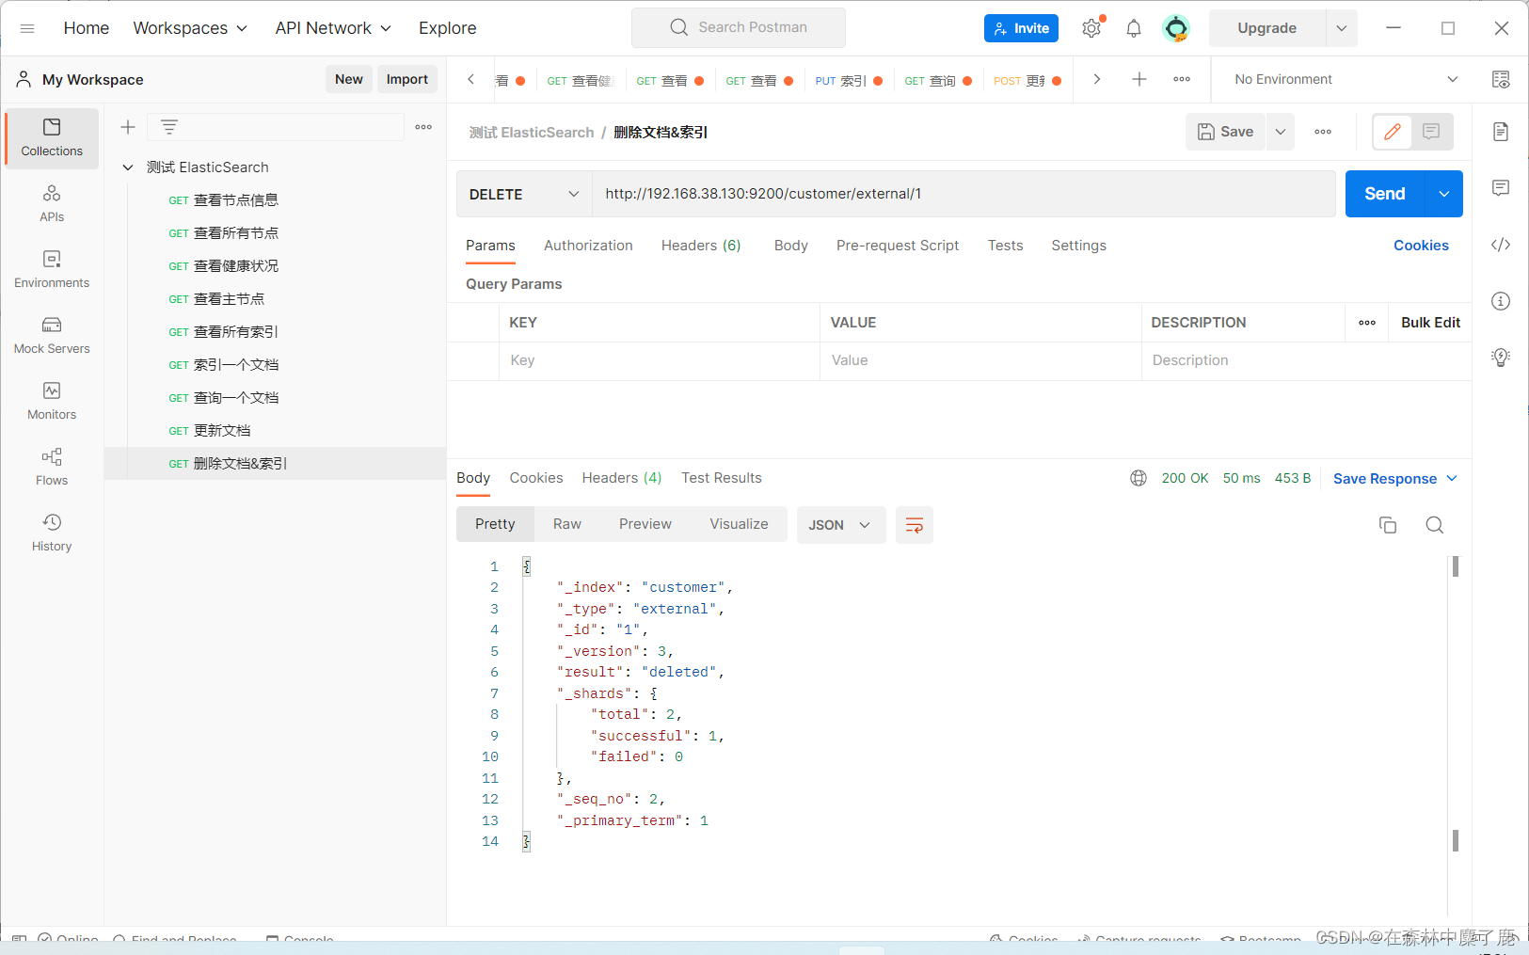Create new collection with plus icon
The image size is (1529, 955).
click(x=128, y=127)
